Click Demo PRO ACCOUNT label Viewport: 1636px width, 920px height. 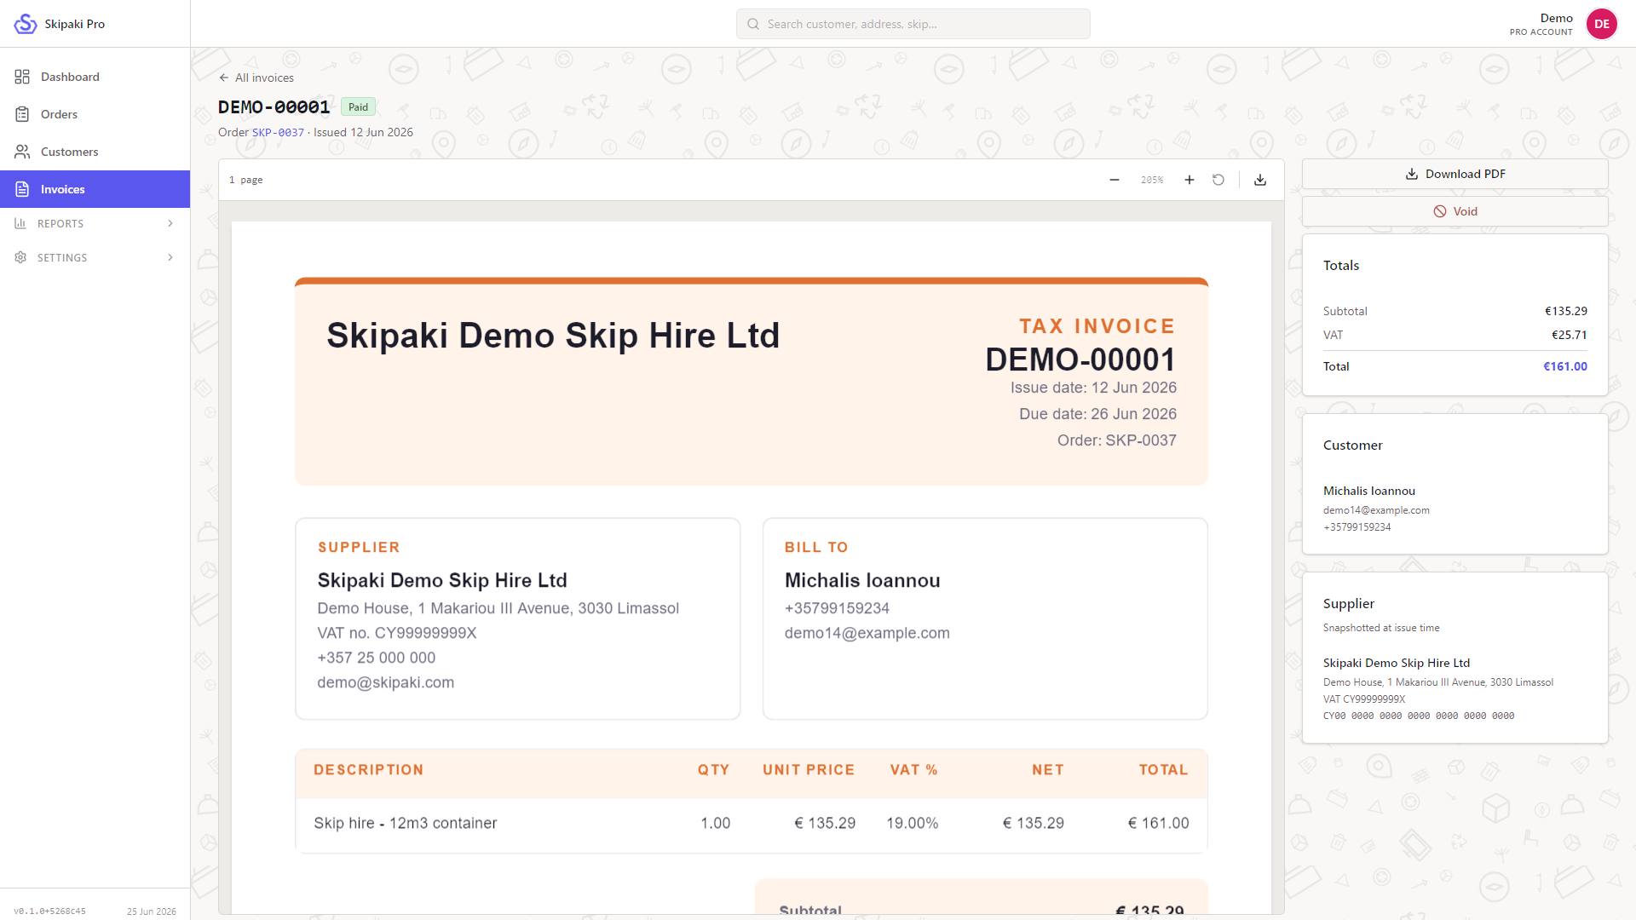click(1541, 24)
